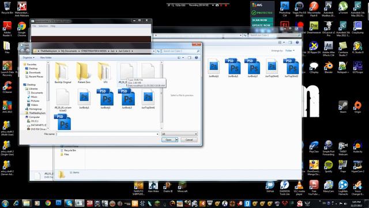Open Origin desktop shortcut
This screenshot has width=369, height=208.
[357, 107]
